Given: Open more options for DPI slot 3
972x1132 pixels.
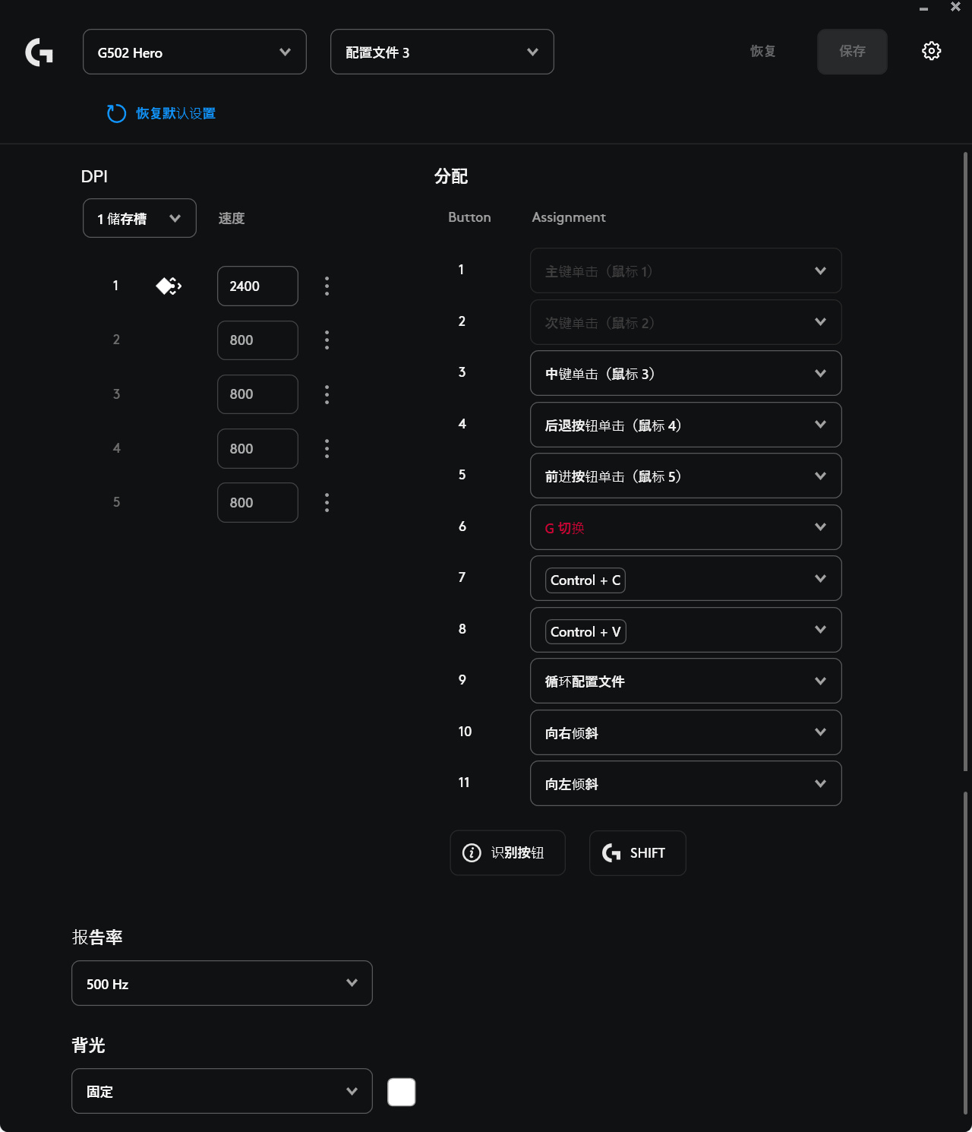Looking at the screenshot, I should (x=327, y=394).
